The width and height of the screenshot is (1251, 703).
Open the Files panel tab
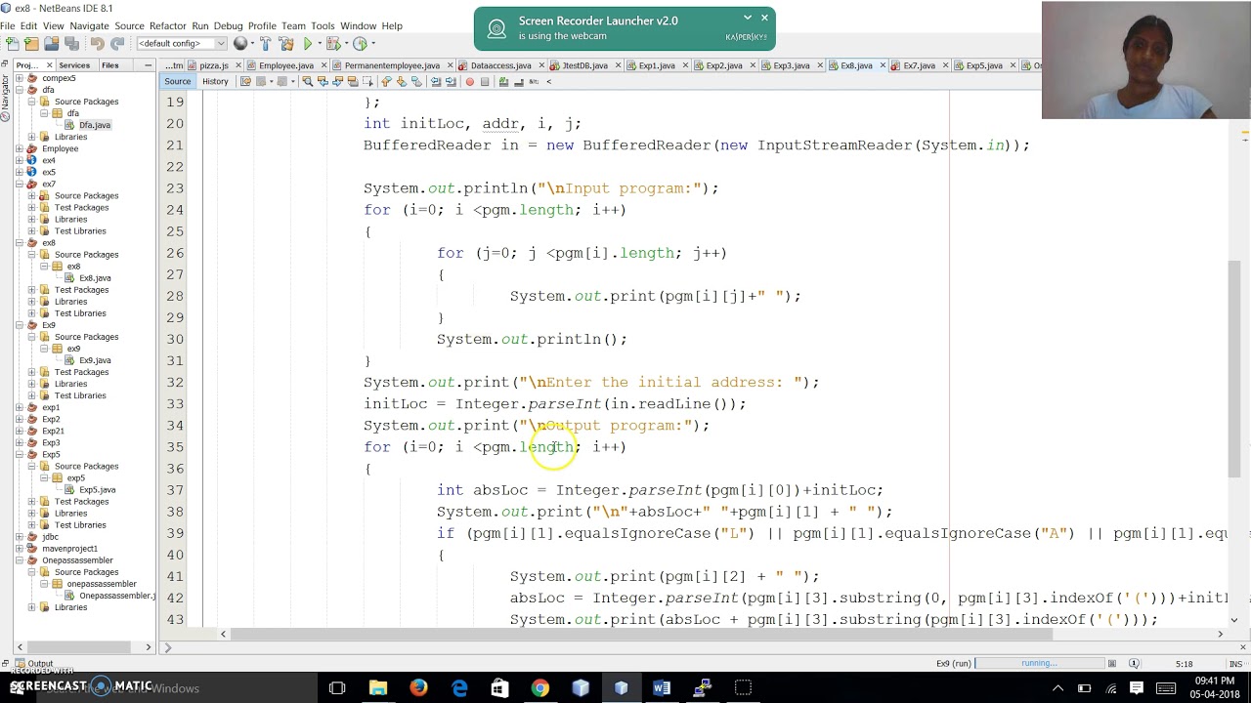(x=110, y=65)
